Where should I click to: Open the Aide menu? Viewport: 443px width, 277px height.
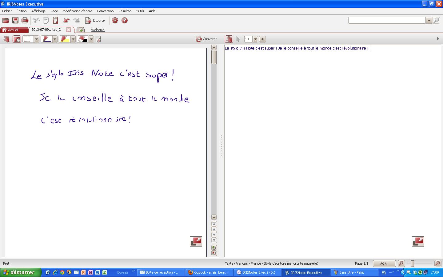[152, 11]
